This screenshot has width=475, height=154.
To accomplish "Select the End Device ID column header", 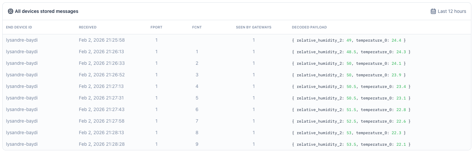I will click(19, 27).
